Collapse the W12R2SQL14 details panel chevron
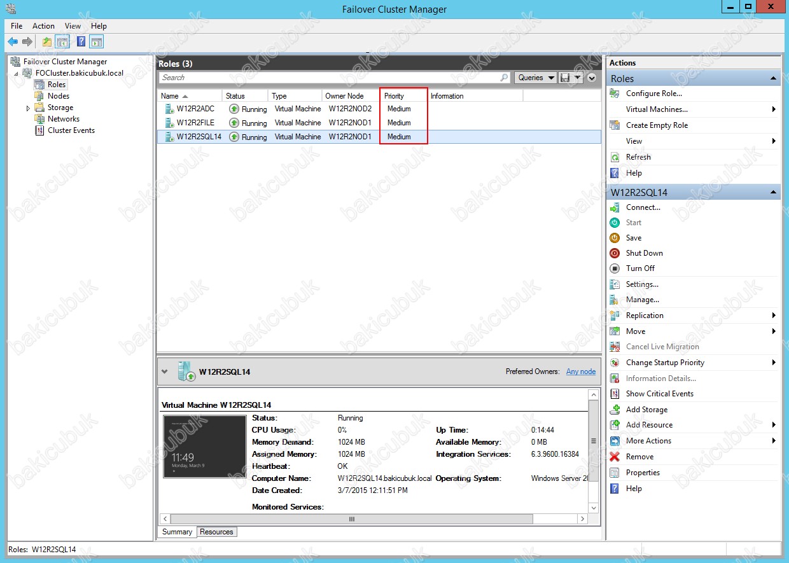Viewport: 789px width, 563px height. pos(165,372)
